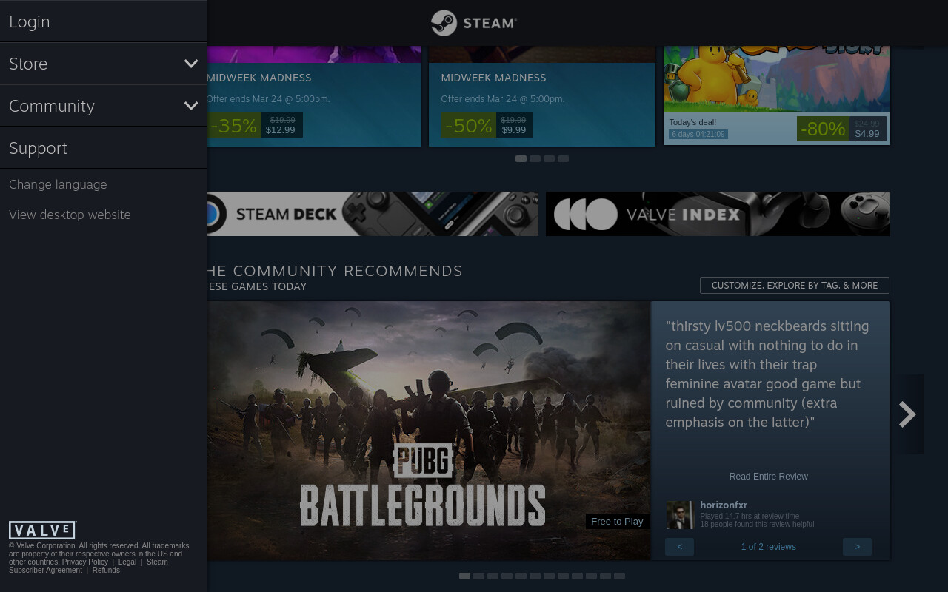Click the $9.99 discounted price
Image resolution: width=948 pixels, height=592 pixels.
(513, 130)
